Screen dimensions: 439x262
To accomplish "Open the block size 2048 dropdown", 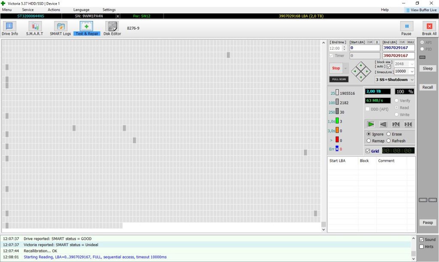I will click(412, 64).
